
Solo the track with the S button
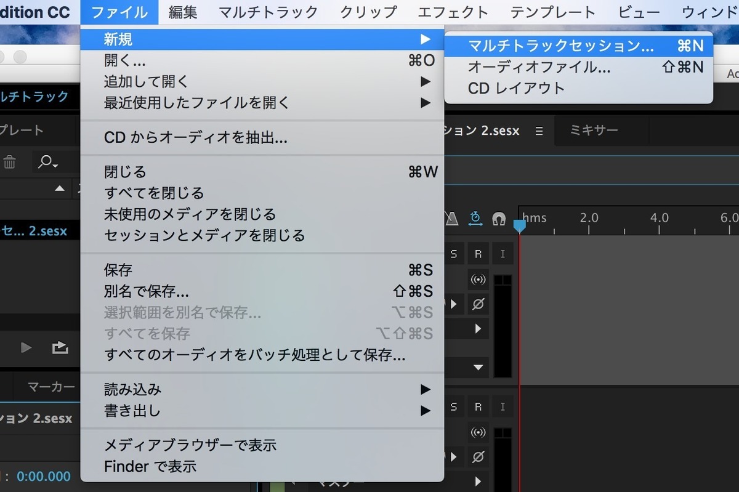click(x=454, y=253)
